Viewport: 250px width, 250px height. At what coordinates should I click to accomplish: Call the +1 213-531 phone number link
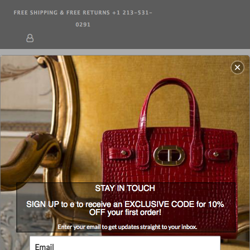click(132, 12)
